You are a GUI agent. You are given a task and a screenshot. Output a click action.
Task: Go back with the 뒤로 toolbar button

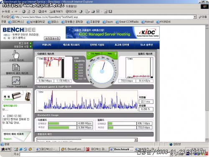coord(5,12)
